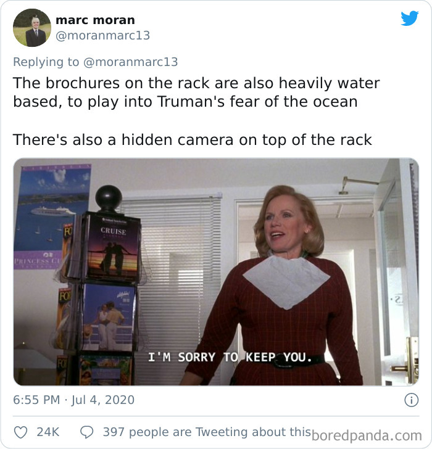Click the black ball atop the brochure rack
Image resolution: width=432 pixels, height=449 pixels.
pyautogui.click(x=109, y=198)
